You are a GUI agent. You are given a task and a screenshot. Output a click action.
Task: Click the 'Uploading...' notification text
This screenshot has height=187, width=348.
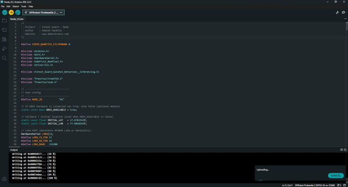point(263,170)
